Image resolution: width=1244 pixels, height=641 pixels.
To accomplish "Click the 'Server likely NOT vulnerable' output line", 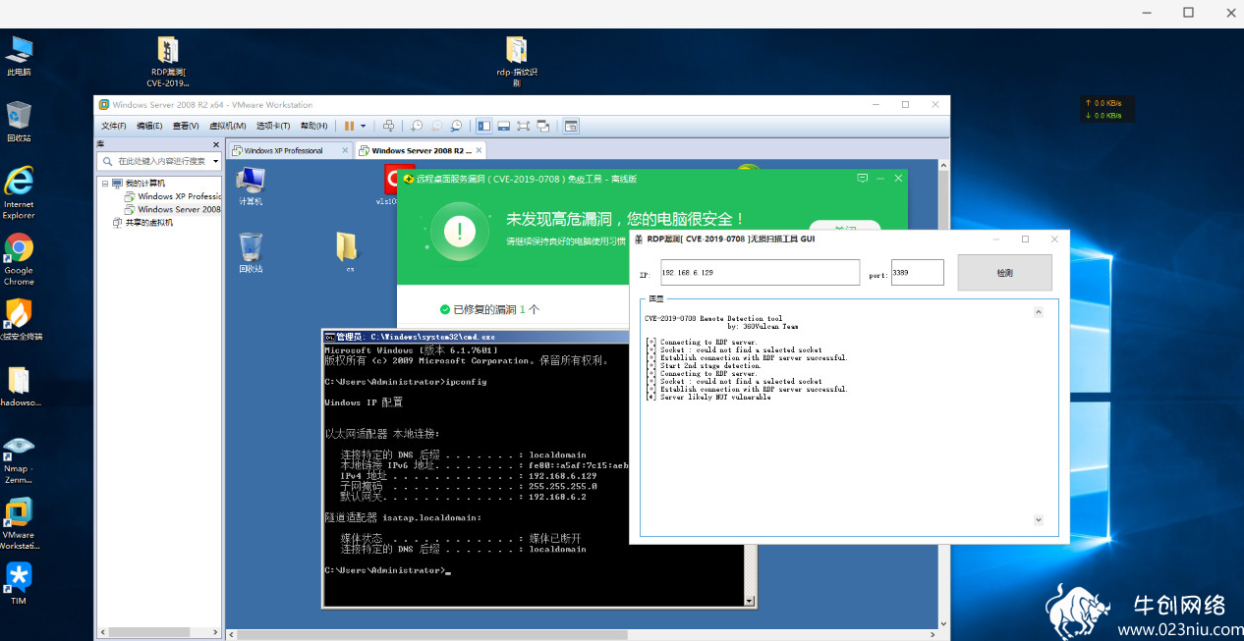I will pyautogui.click(x=708, y=398).
